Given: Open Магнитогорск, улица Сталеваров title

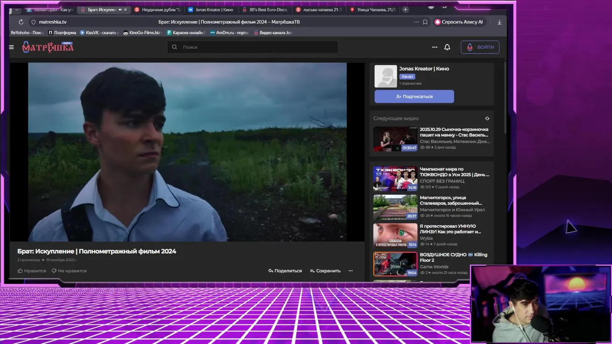Looking at the screenshot, I should 451,200.
